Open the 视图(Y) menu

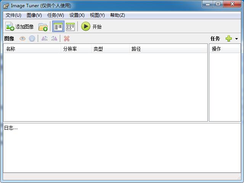(x=97, y=15)
